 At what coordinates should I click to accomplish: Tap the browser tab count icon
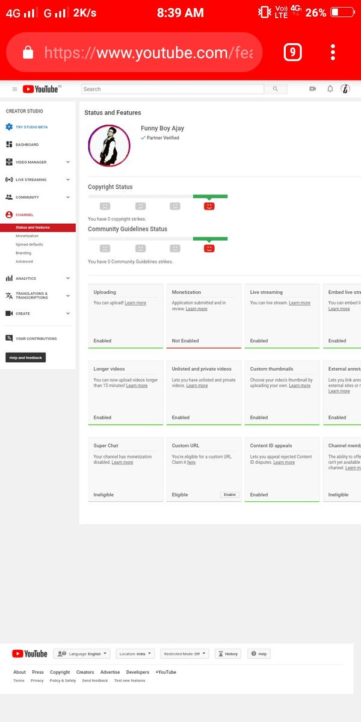click(292, 53)
